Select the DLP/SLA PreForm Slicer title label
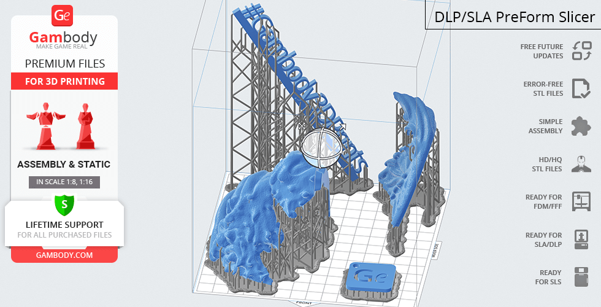This screenshot has width=601, height=307. point(514,17)
